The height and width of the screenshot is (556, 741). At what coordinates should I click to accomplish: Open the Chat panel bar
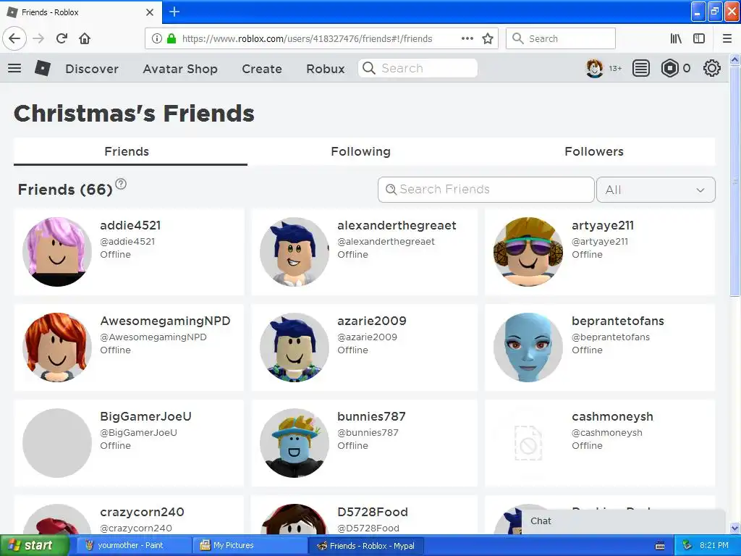tap(623, 521)
